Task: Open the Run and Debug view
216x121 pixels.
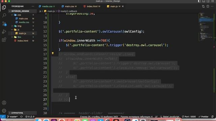Action: (4, 32)
